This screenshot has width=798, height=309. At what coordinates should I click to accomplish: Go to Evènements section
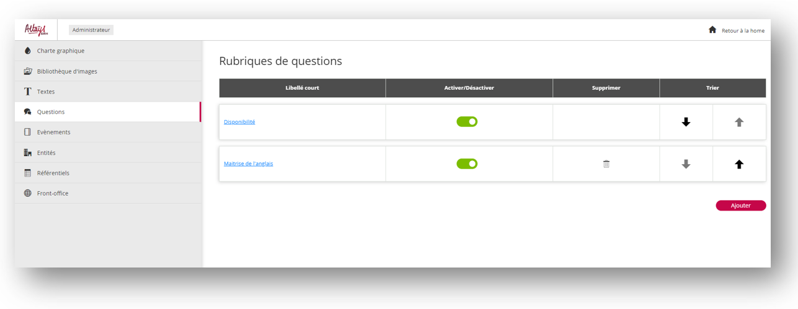[53, 132]
